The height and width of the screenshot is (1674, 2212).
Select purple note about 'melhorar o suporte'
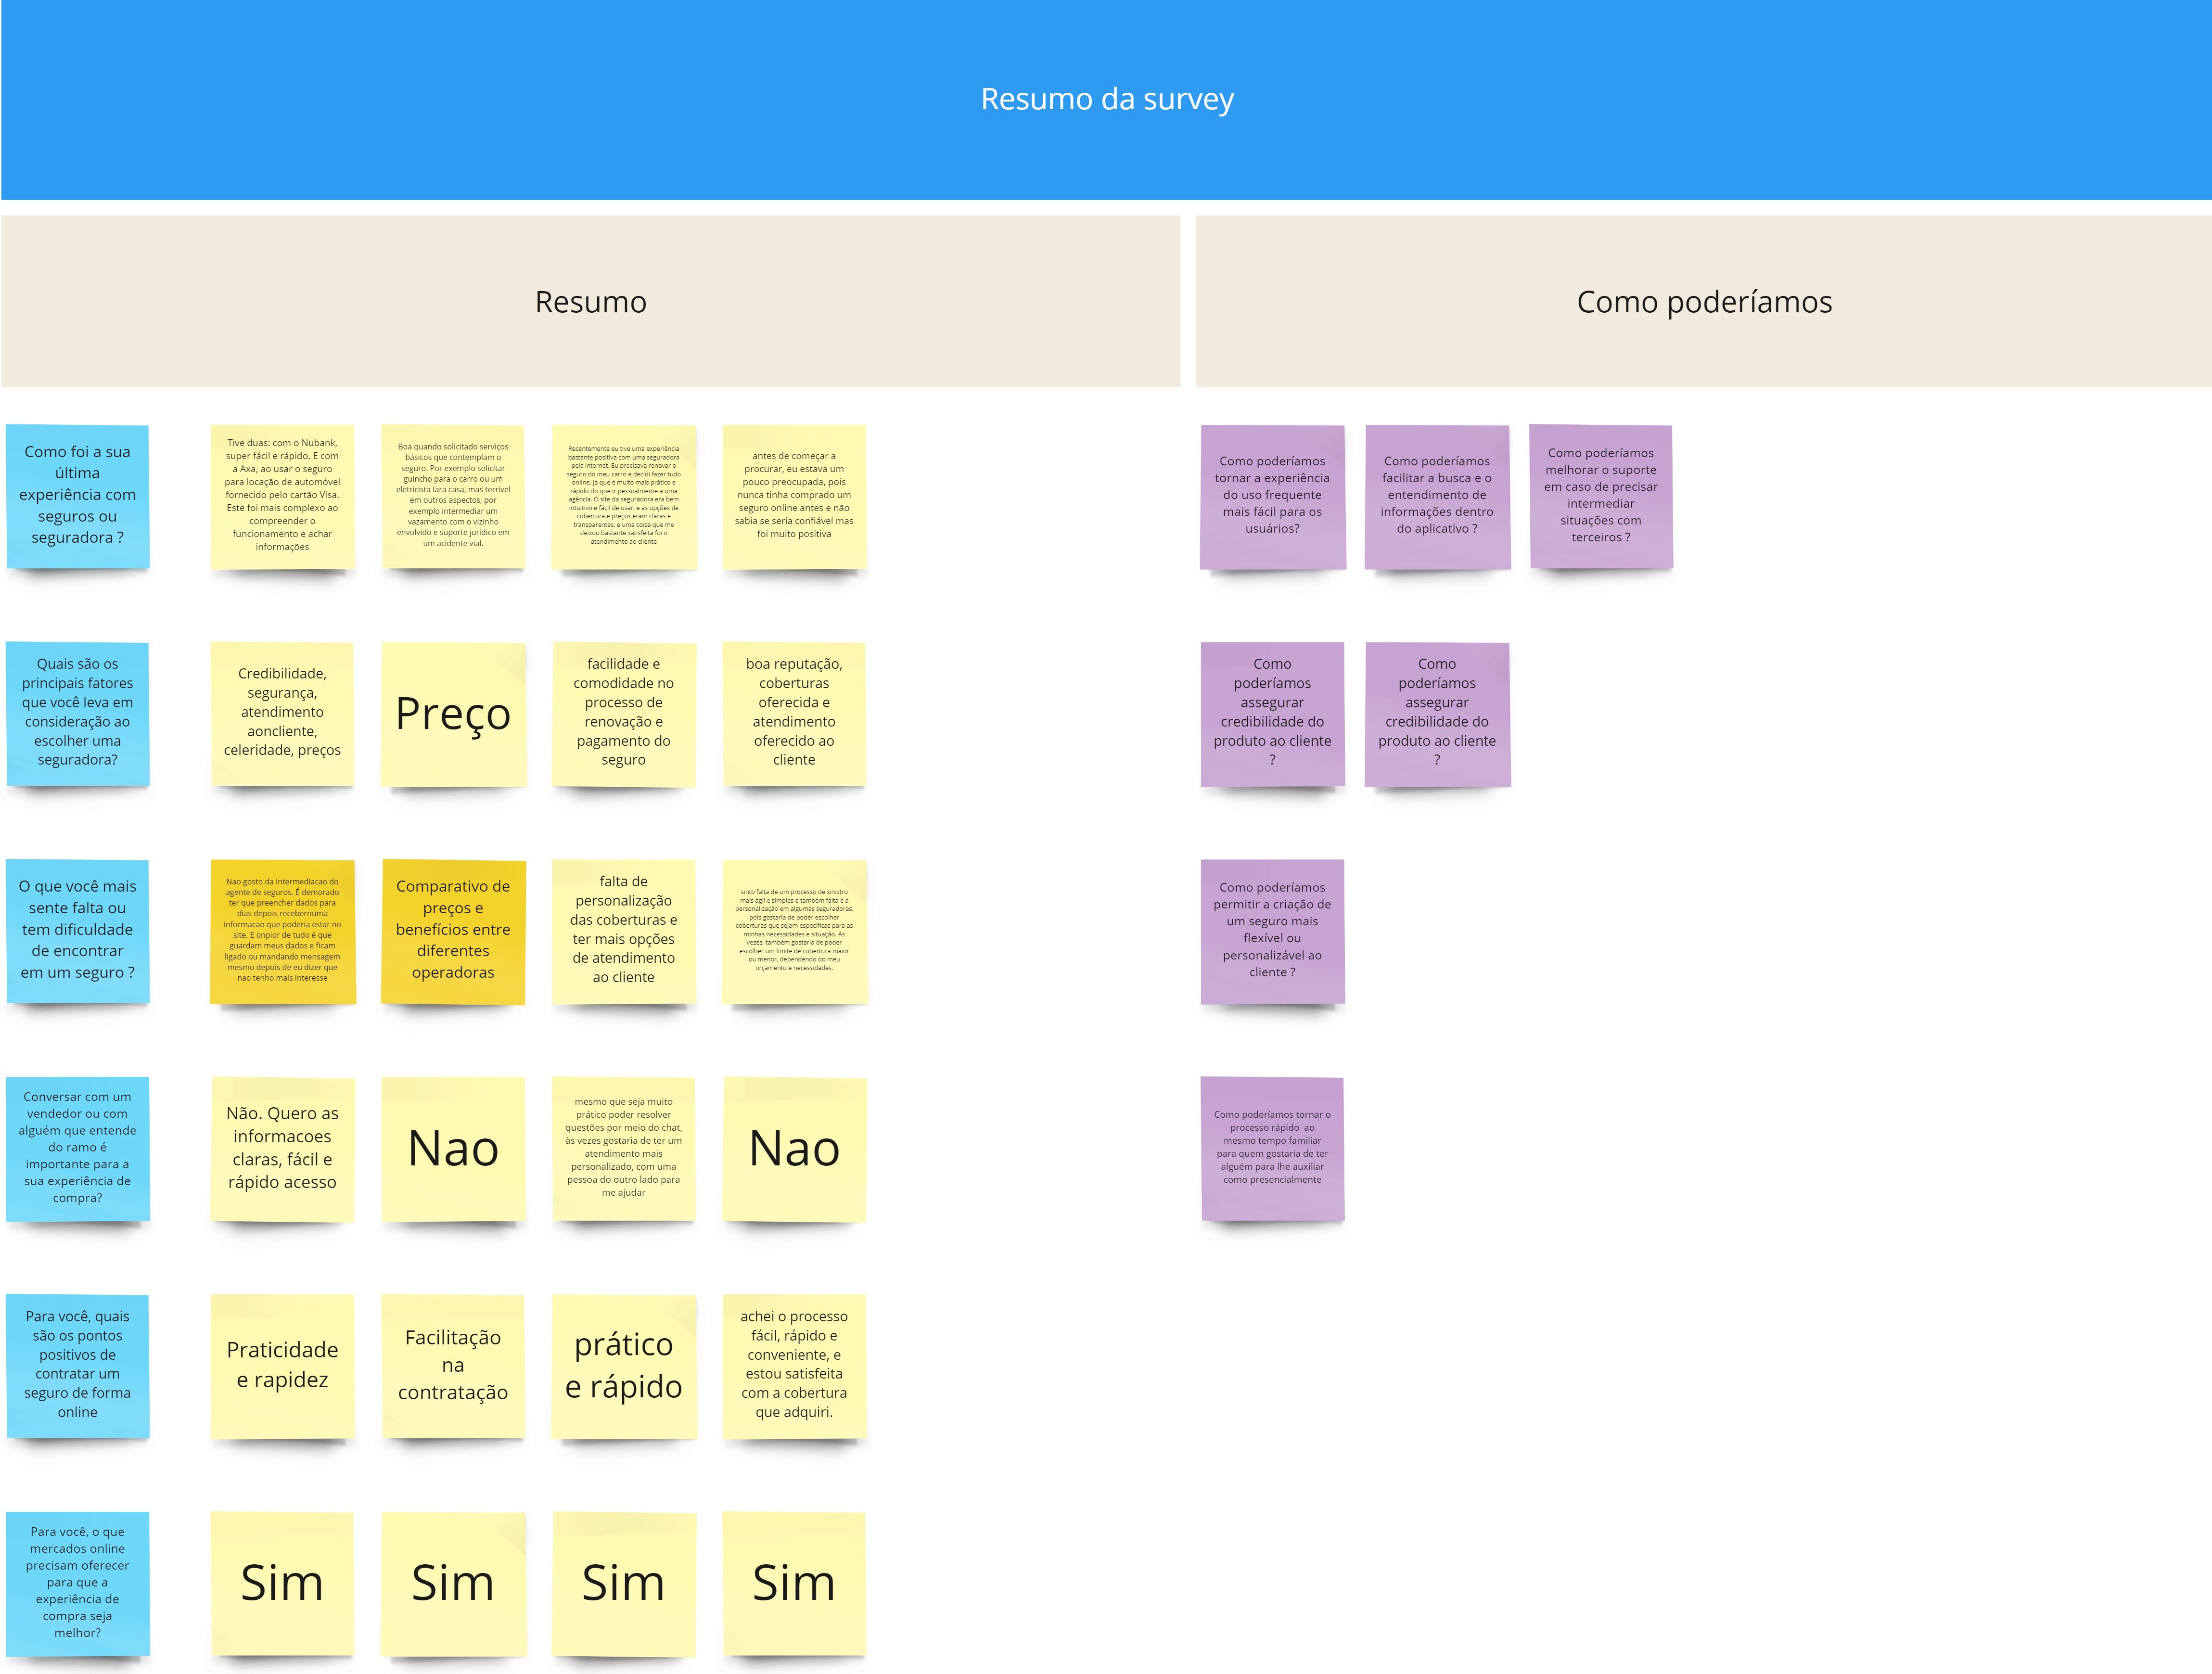[x=1600, y=495]
